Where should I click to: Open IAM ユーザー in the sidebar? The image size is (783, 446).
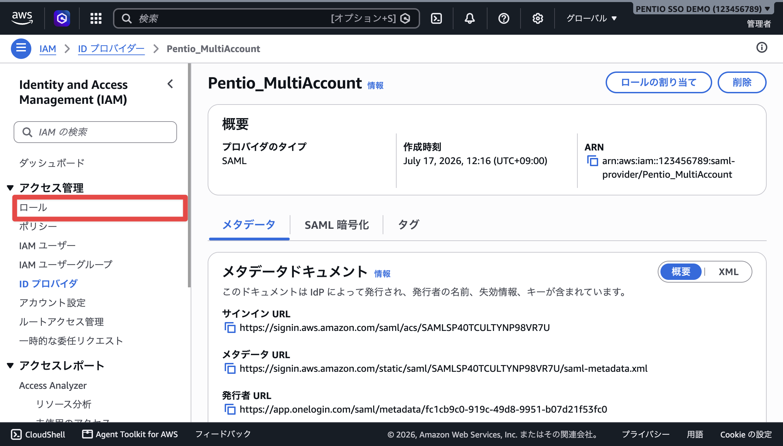click(x=47, y=245)
